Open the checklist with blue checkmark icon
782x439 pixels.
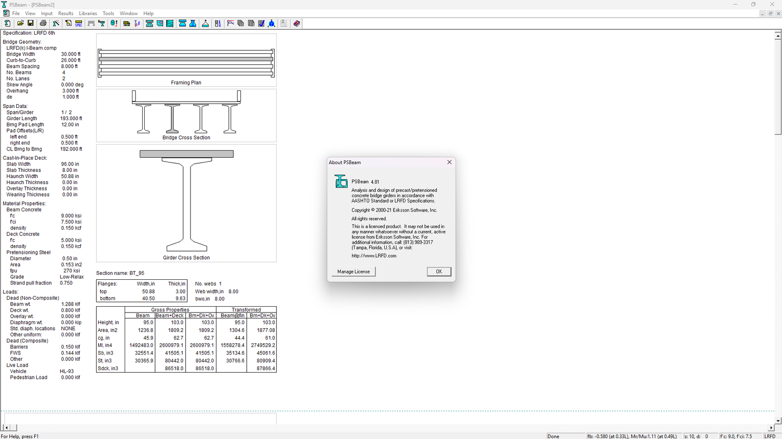pos(261,23)
